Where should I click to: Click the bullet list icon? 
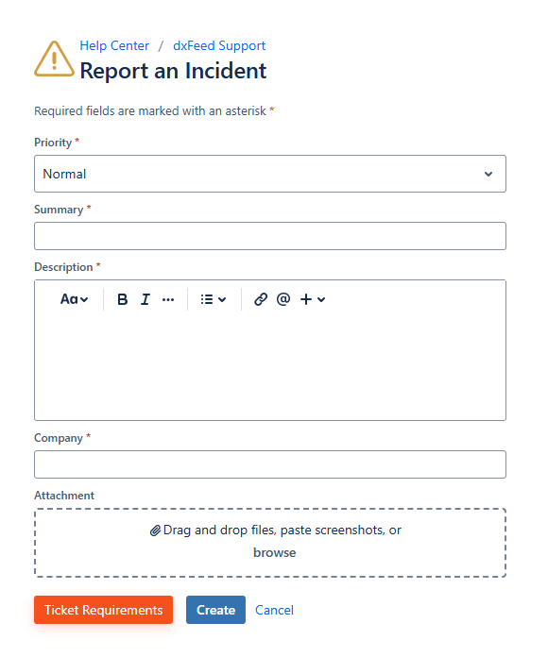coord(206,299)
